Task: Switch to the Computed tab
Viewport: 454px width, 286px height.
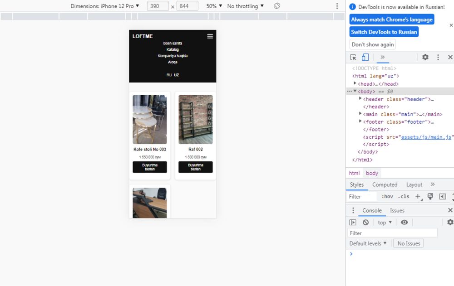Action: (x=385, y=184)
